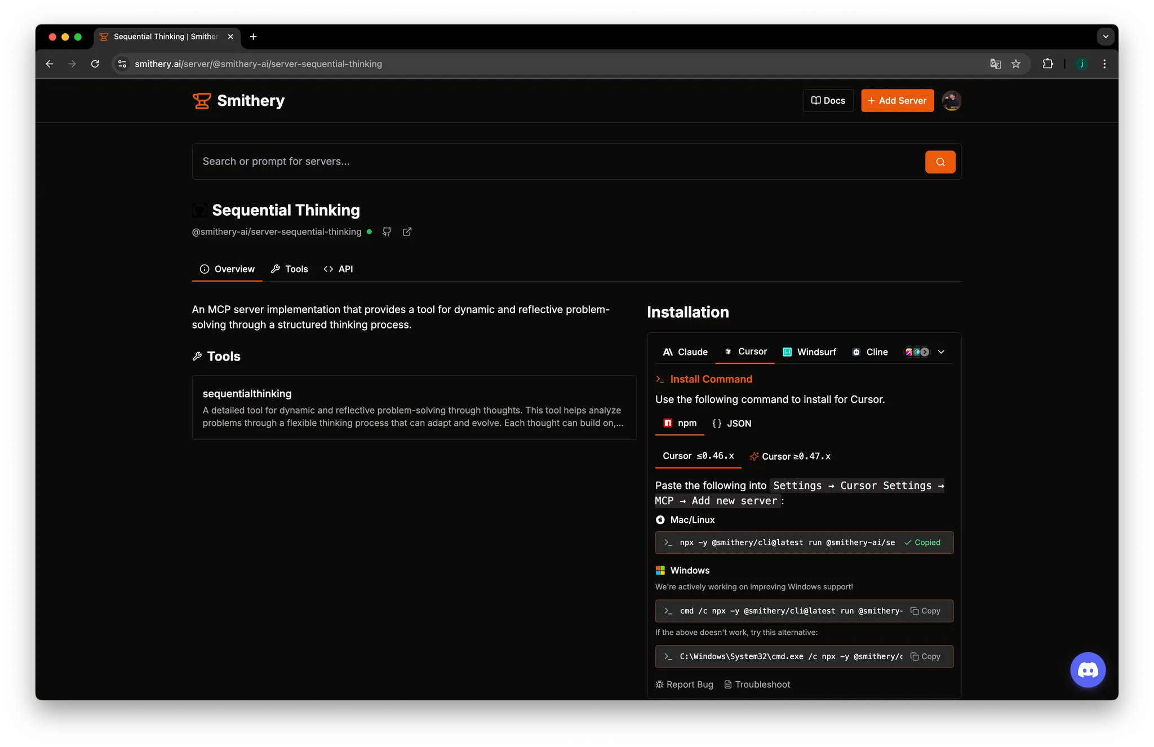Viewport: 1154px width, 747px height.
Task: Copy the C:\Windows\System32\cmd.exe command
Action: 926,657
